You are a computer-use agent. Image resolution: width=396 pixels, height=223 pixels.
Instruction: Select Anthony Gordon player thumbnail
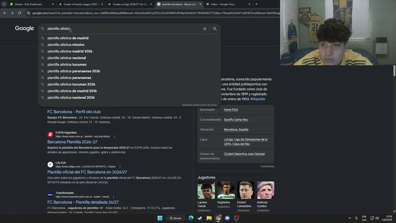(265, 190)
